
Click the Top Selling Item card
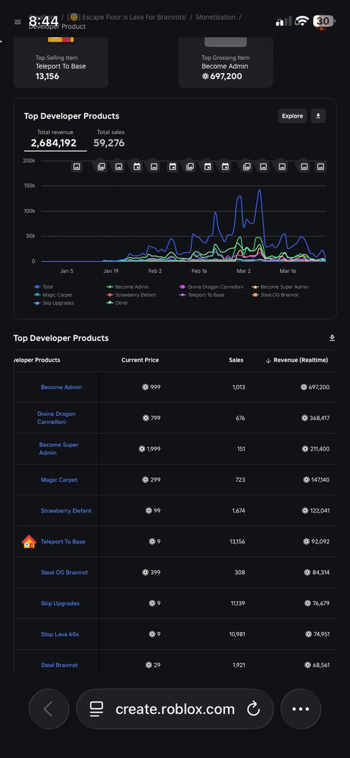click(61, 63)
